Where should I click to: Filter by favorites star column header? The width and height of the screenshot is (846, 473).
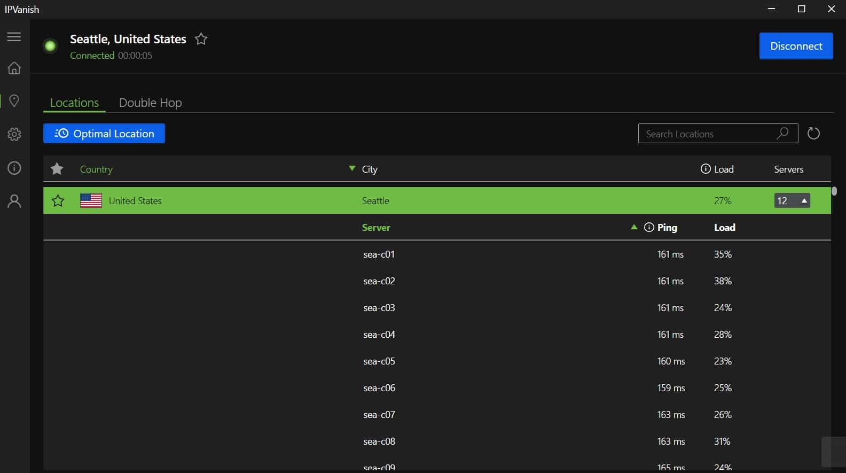click(57, 169)
